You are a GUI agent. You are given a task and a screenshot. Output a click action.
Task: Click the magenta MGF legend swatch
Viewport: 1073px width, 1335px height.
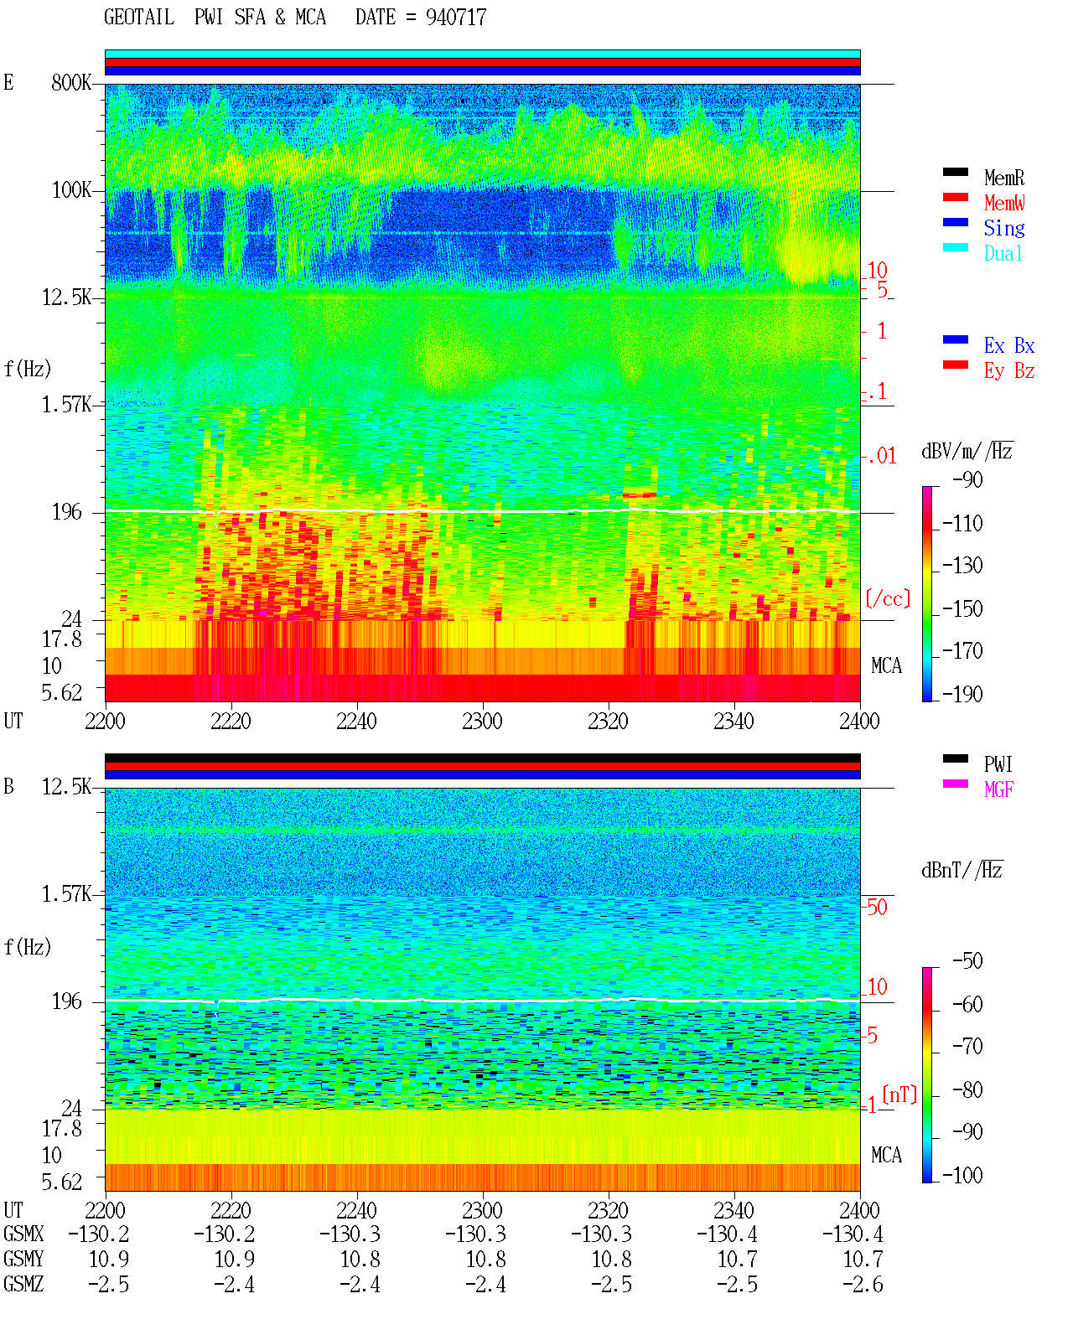955,784
